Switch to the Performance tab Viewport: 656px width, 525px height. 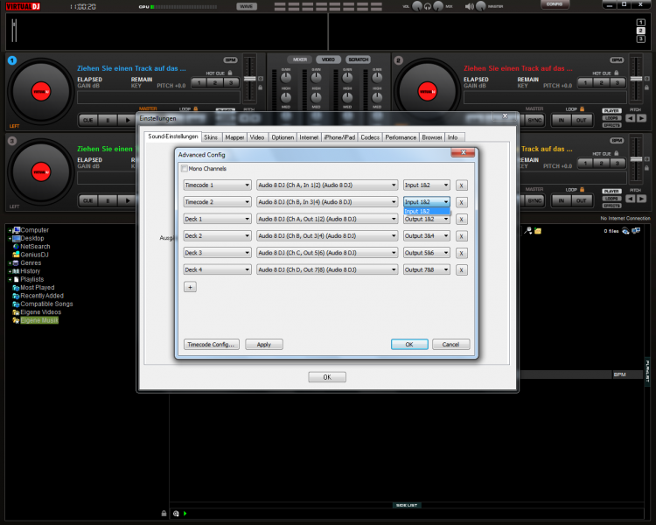click(x=401, y=137)
